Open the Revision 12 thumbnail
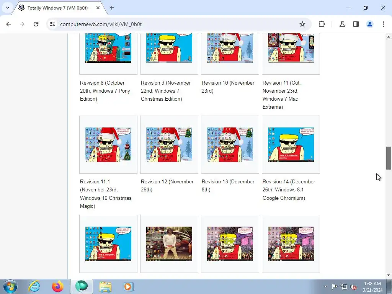 [x=169, y=144]
